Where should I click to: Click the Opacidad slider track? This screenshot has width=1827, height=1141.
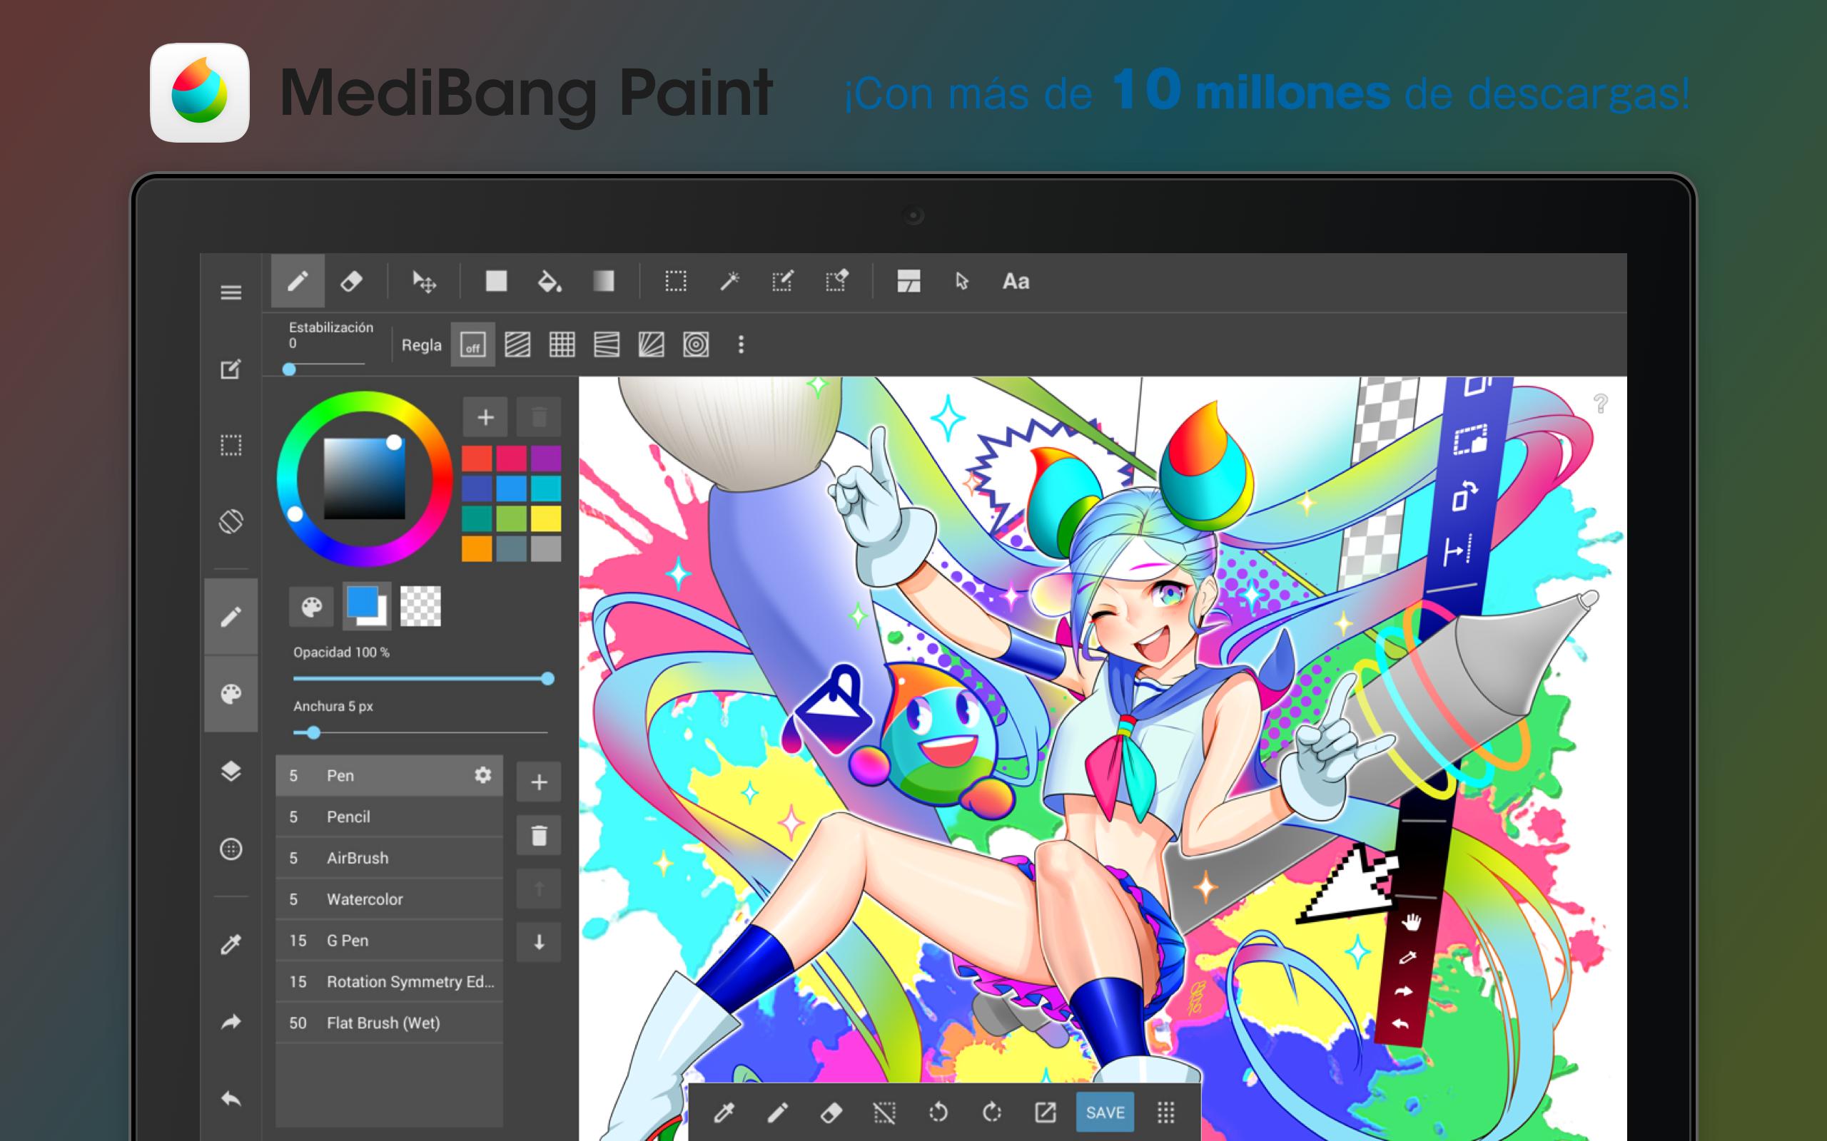pyautogui.click(x=420, y=679)
